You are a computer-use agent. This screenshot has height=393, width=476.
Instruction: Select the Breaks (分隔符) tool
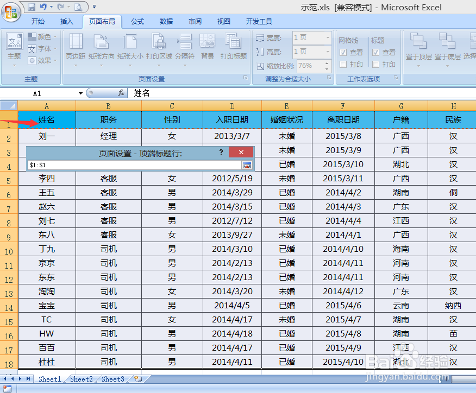(x=186, y=48)
